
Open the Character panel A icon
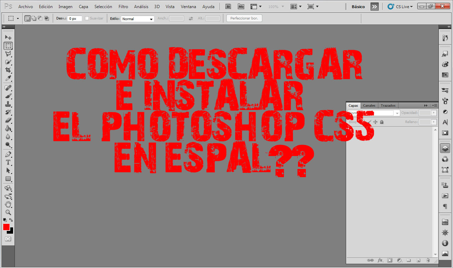445,122
